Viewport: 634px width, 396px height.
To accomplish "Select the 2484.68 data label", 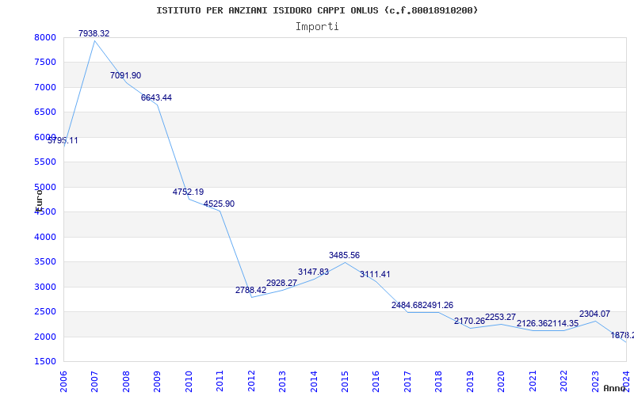I will [x=407, y=306].
